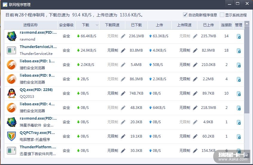Viewport: 253px width, 165px height.
Task: Edit download limit pencil for ThunderPlatform row
Action: pos(123,151)
